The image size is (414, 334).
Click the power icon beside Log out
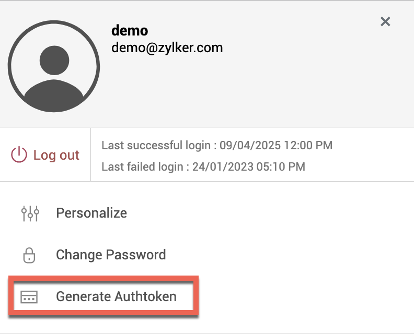click(19, 155)
